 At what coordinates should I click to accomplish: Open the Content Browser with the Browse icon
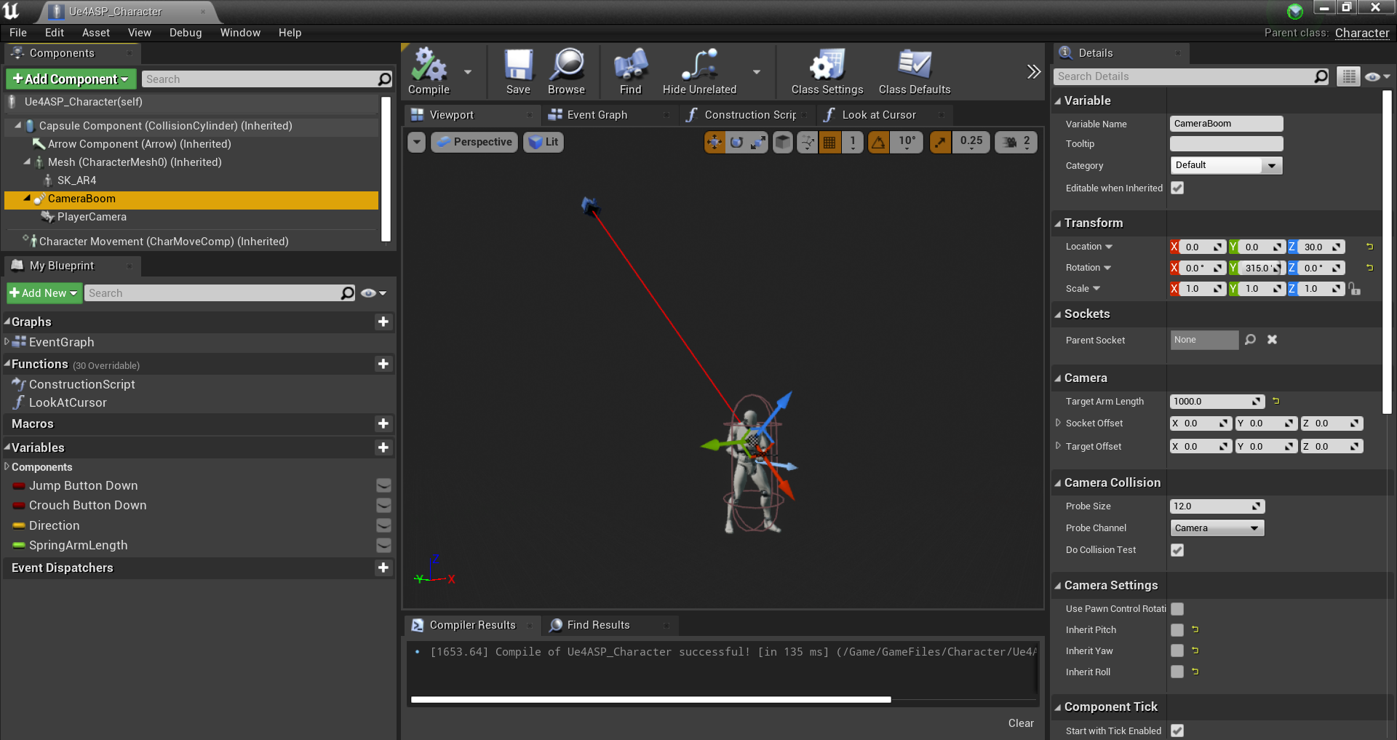tap(567, 69)
